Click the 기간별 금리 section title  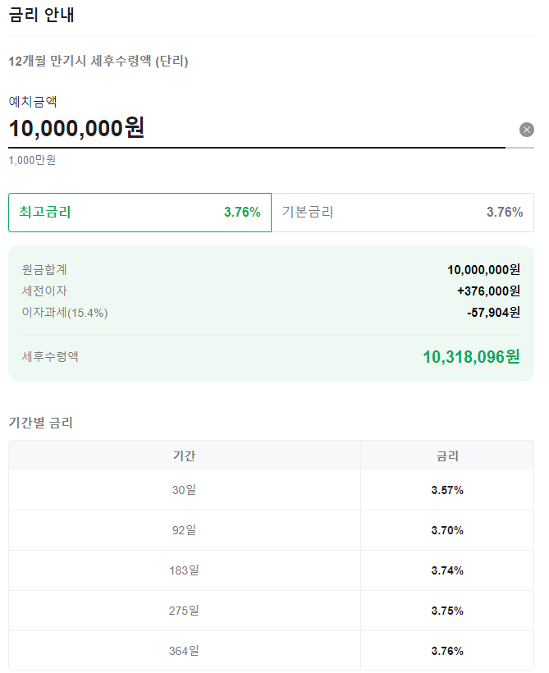click(39, 423)
